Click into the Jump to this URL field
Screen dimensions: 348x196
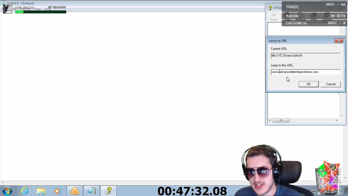306,72
